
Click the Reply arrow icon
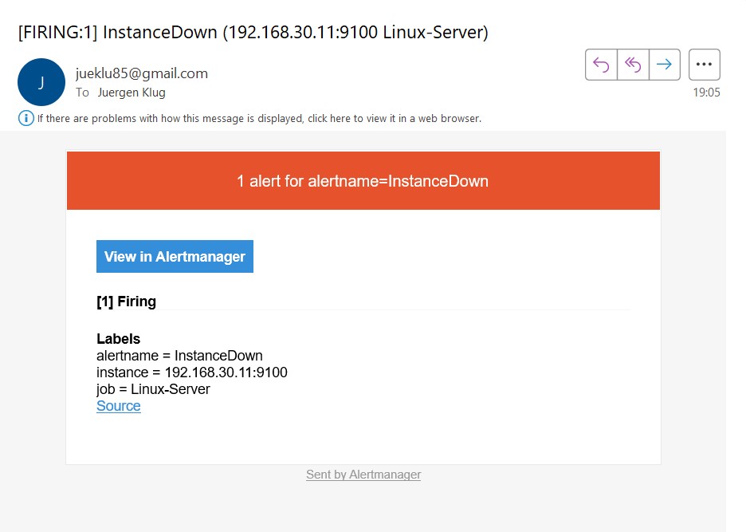pyautogui.click(x=601, y=65)
